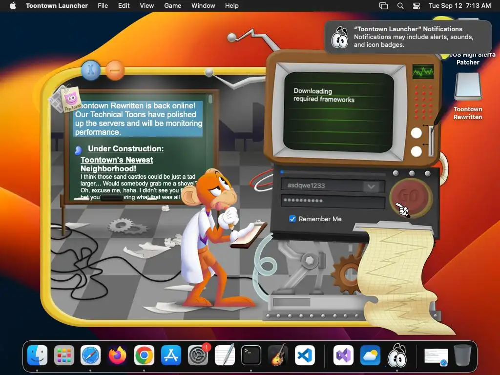
Task: Click the upper white TV knob
Action: pyautogui.click(x=416, y=133)
